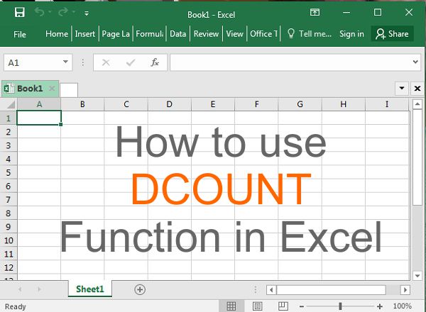Switch to Normal view
The width and height of the screenshot is (426, 312).
click(231, 306)
